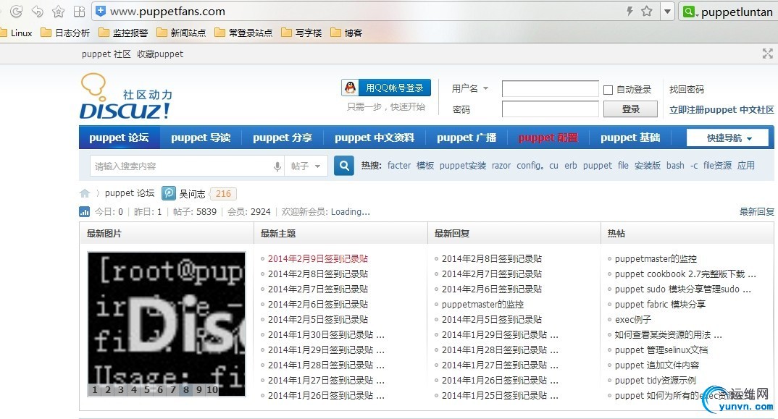778x419 pixels.
Task: Open hot post puppet 追加文件内容
Action: point(657,365)
